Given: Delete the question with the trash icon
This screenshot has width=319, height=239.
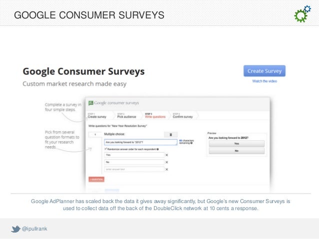Looking at the screenshot, I should click(x=169, y=135).
